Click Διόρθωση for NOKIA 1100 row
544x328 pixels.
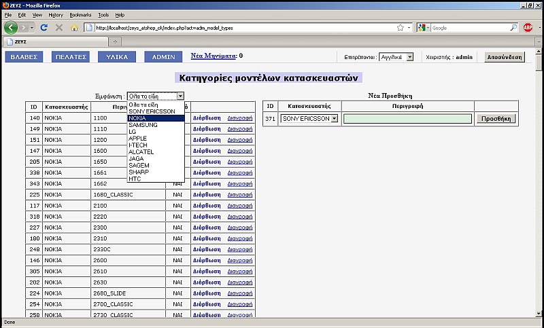click(x=207, y=118)
